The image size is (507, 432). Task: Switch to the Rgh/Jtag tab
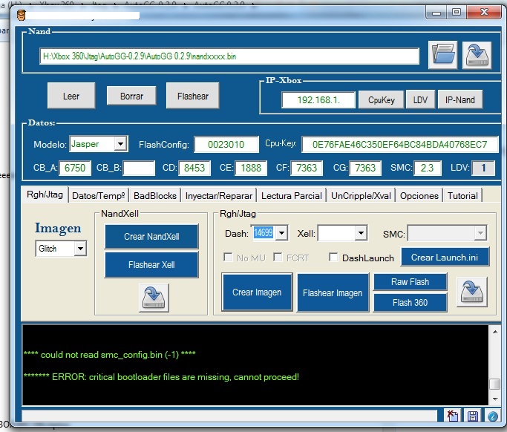coord(45,194)
